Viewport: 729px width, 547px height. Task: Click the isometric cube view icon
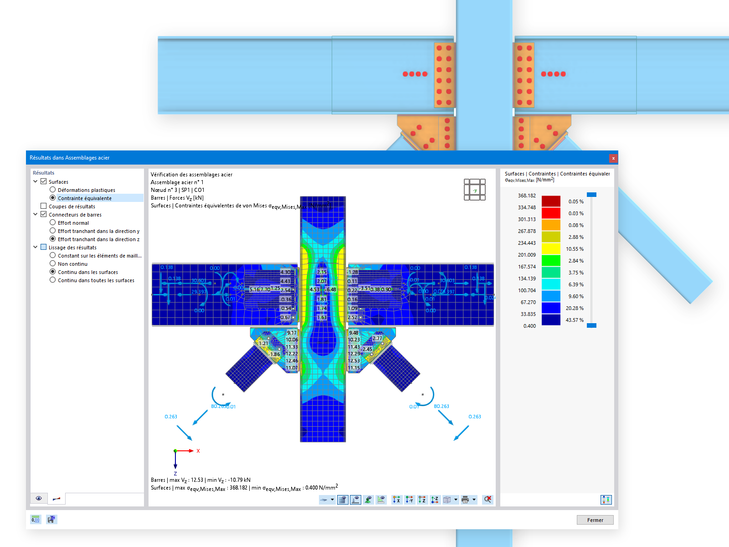pyautogui.click(x=447, y=500)
